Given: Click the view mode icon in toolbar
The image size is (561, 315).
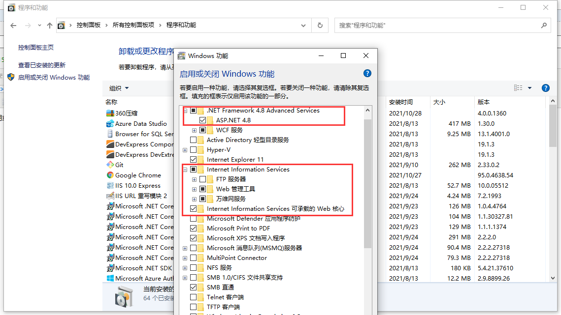Looking at the screenshot, I should (x=518, y=88).
